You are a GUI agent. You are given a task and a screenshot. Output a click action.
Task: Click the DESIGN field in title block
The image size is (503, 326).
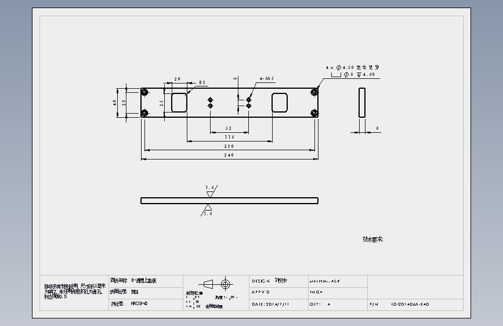pyautogui.click(x=278, y=281)
